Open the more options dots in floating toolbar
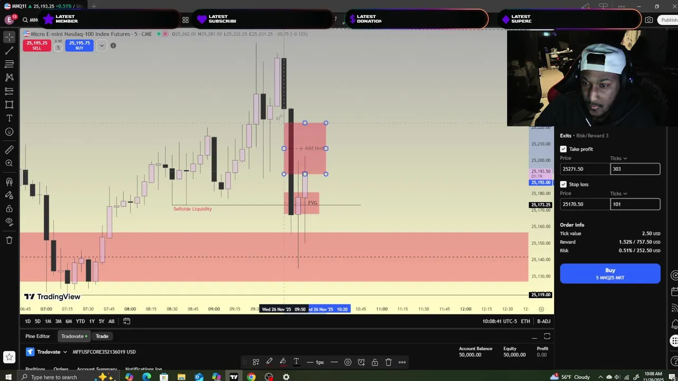Screen dimensions: 678x381 point(402,362)
